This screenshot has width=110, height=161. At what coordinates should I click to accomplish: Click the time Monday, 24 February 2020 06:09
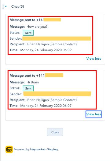(x=46, y=50)
